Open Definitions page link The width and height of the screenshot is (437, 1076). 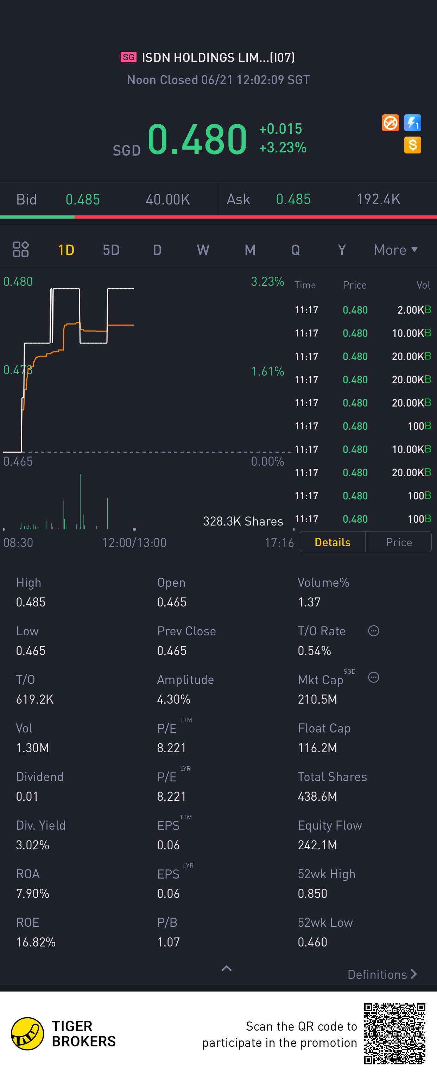(x=382, y=974)
